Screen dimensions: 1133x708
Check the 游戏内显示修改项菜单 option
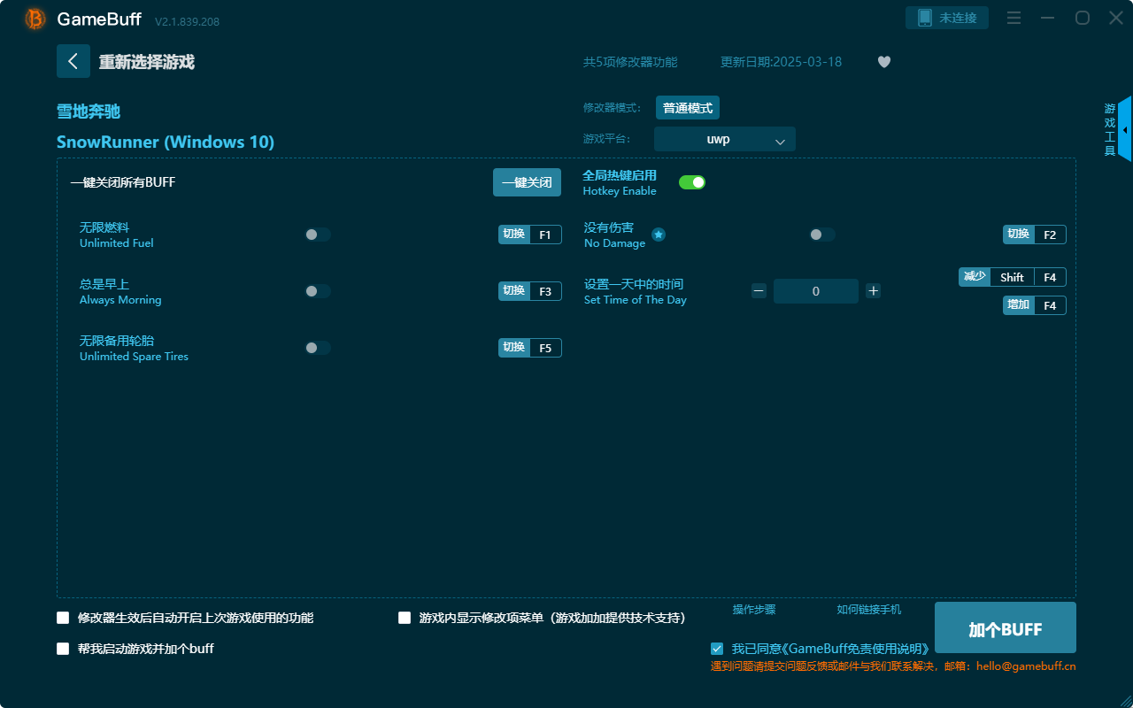[x=404, y=618]
